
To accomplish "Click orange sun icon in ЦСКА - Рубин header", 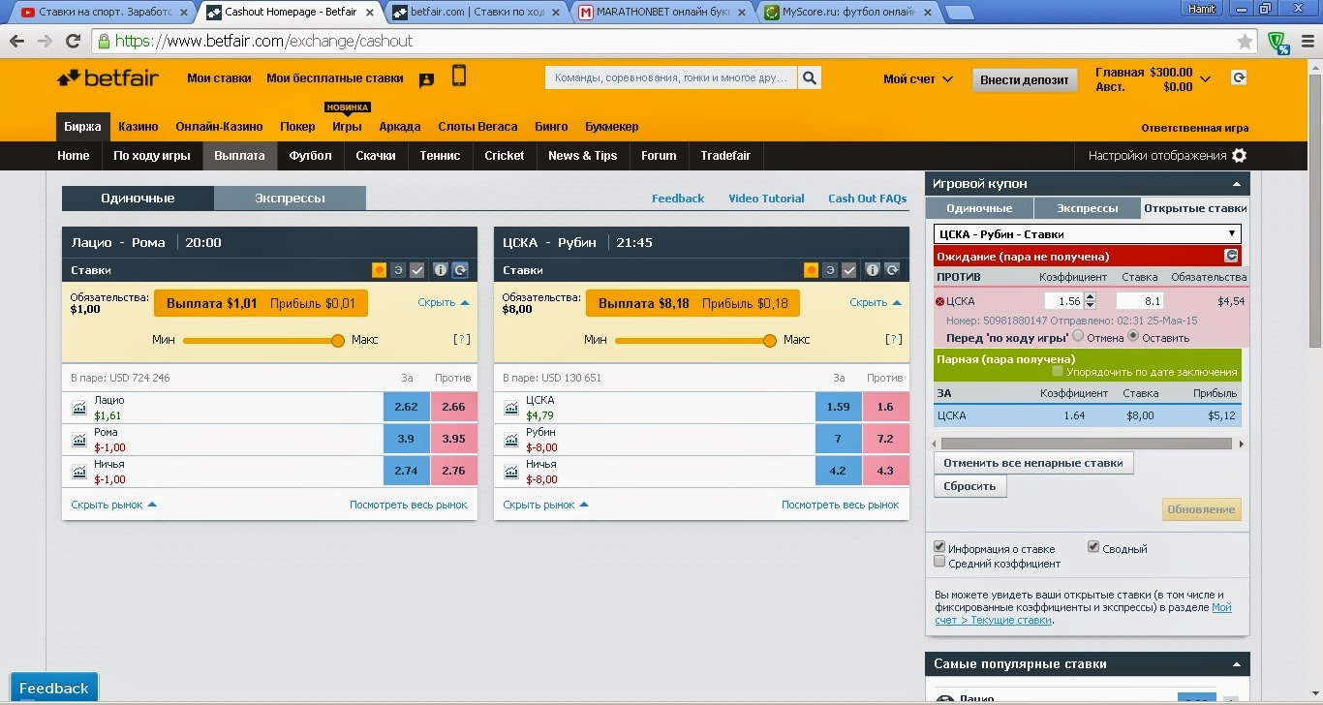I will [812, 270].
